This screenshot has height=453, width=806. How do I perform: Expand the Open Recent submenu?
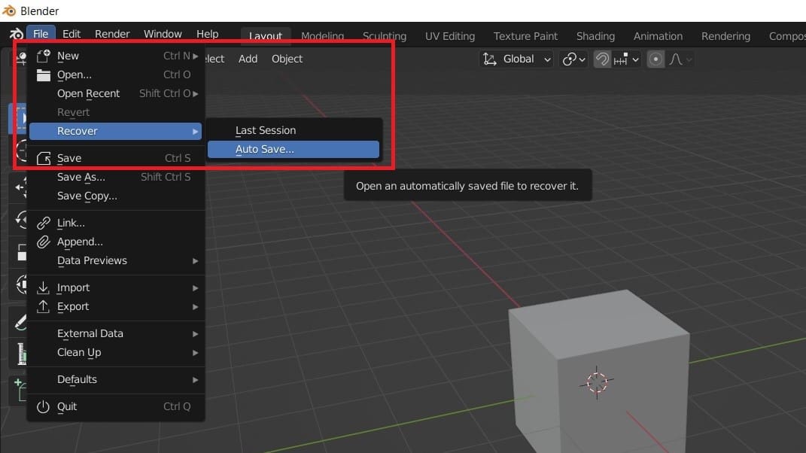point(116,93)
